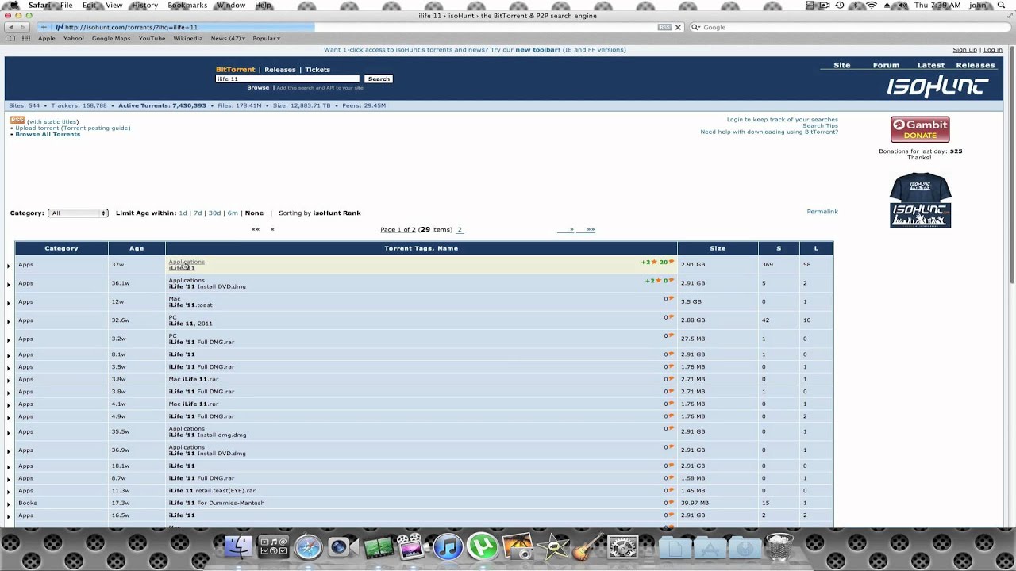Switch to the Tickets search tab
The width and height of the screenshot is (1016, 571).
(x=317, y=70)
